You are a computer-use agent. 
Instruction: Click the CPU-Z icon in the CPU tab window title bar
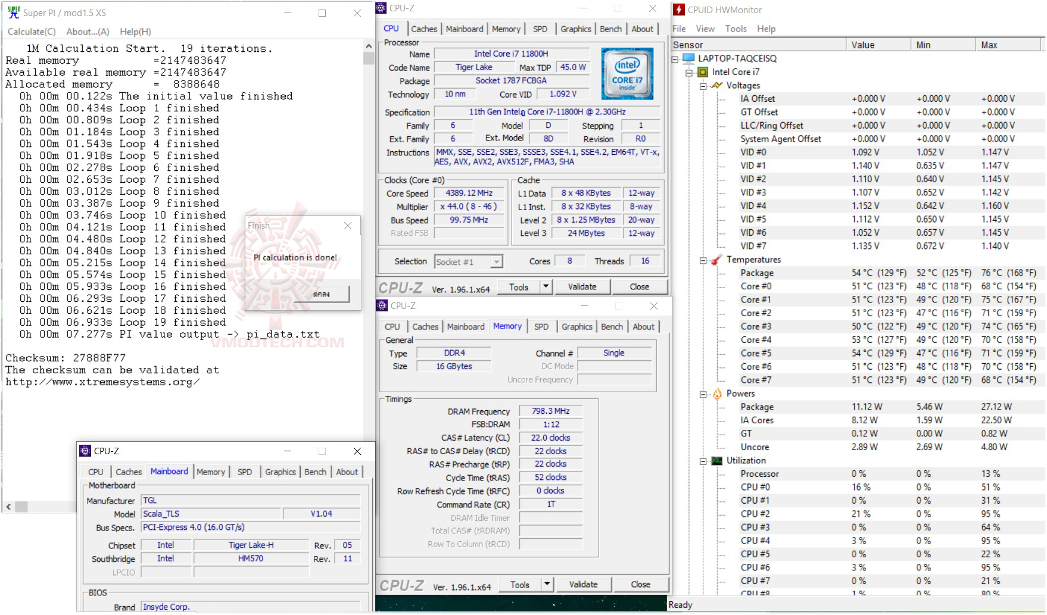(382, 8)
